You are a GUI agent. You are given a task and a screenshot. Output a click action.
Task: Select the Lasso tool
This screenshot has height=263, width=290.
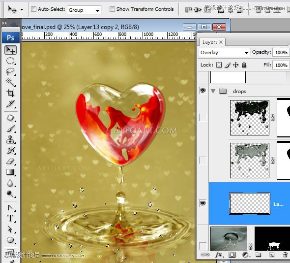10,71
